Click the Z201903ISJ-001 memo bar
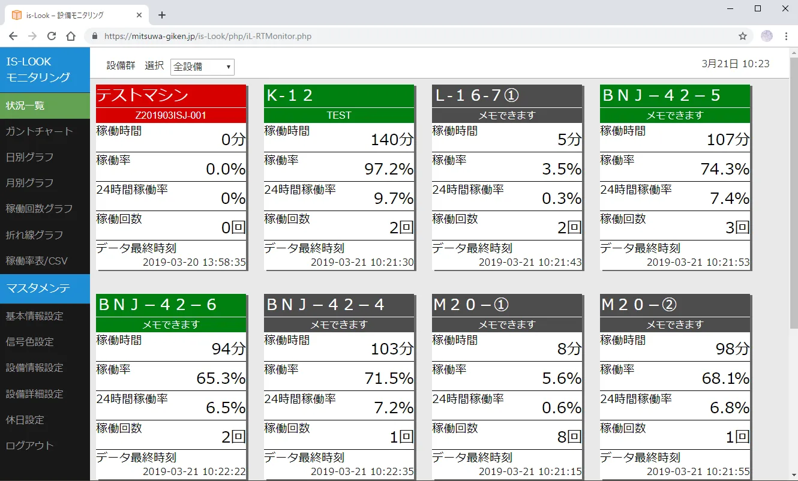Image resolution: width=798 pixels, height=481 pixels. pyautogui.click(x=171, y=115)
